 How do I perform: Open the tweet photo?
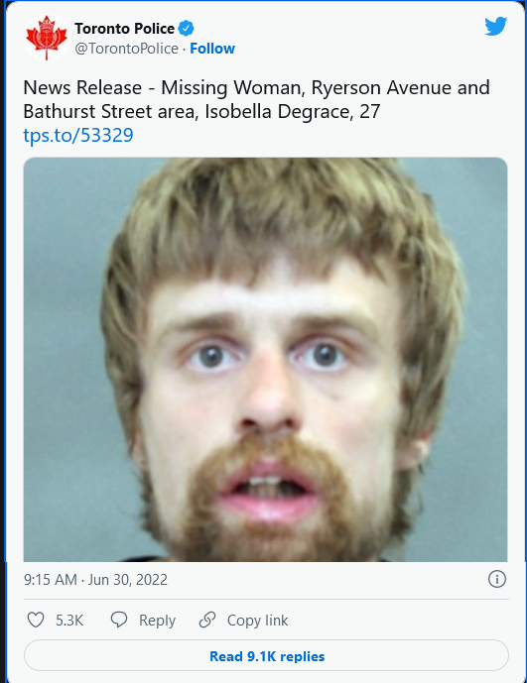click(265, 360)
